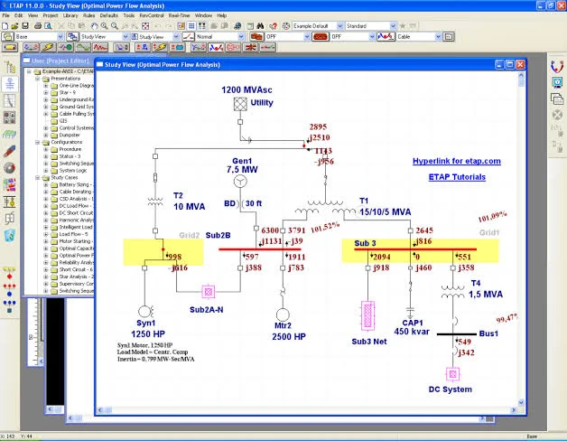Click the Zoom Out magnifier
The image size is (567, 441).
click(x=115, y=26)
